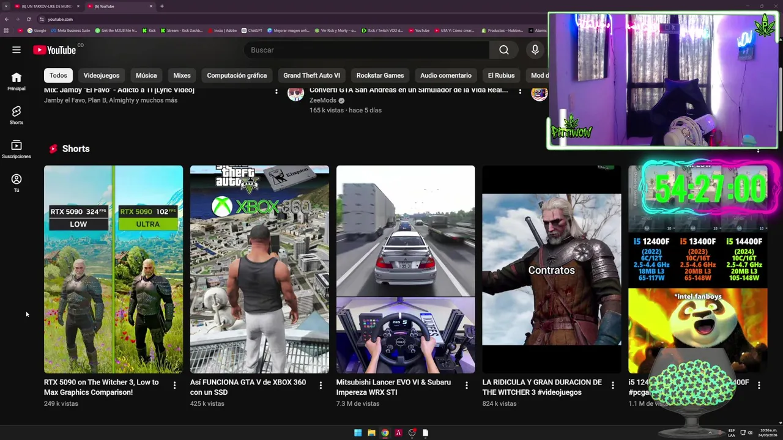Open Inicio | Adobe bookmark

pyautogui.click(x=223, y=31)
